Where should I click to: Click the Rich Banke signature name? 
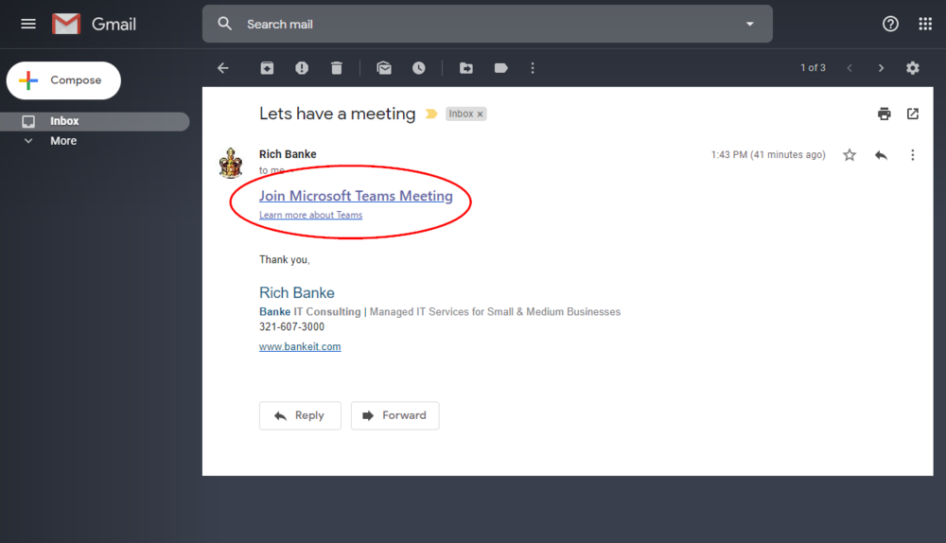pyautogui.click(x=297, y=292)
